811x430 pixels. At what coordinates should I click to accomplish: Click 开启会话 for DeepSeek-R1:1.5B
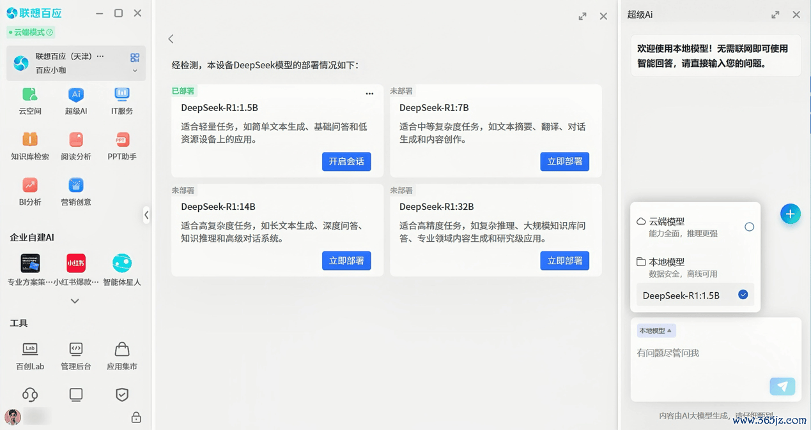346,161
